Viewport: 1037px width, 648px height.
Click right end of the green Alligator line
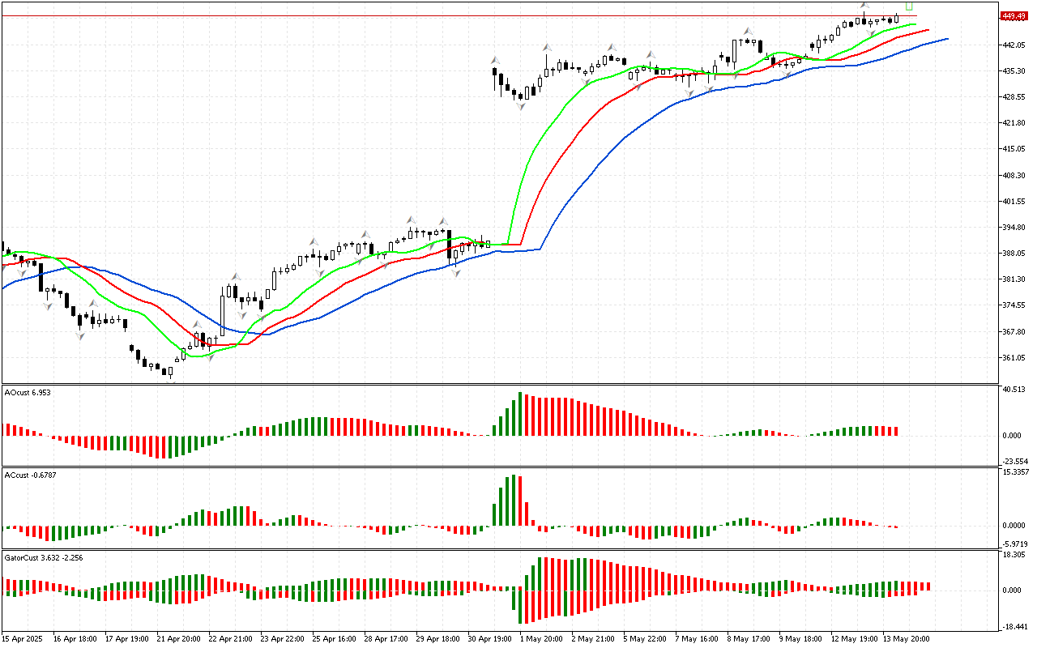click(x=915, y=25)
